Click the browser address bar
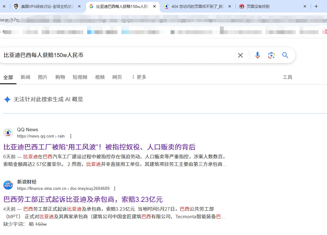This screenshot has width=327, height=235. (164, 20)
